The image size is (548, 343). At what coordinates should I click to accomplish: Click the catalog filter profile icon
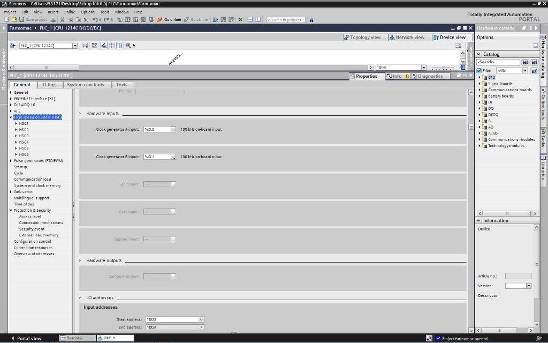click(x=534, y=71)
